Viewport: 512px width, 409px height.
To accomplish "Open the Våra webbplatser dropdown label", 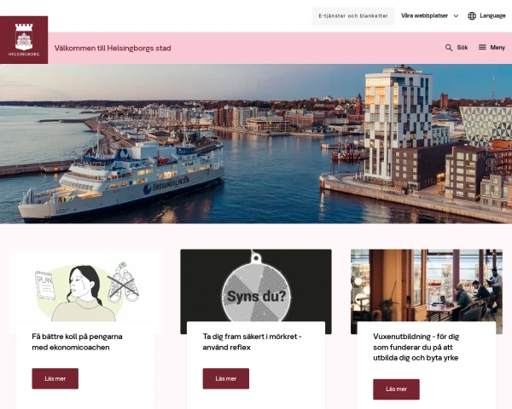I will pos(424,15).
